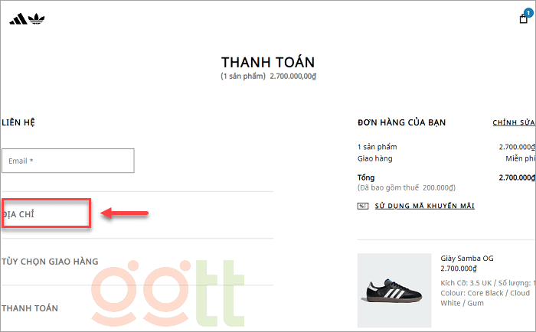Click the CHỈNH SỬA order link
This screenshot has width=536, height=332.
click(513, 122)
